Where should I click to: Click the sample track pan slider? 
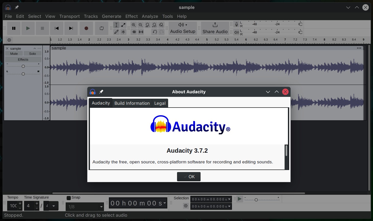click(23, 74)
